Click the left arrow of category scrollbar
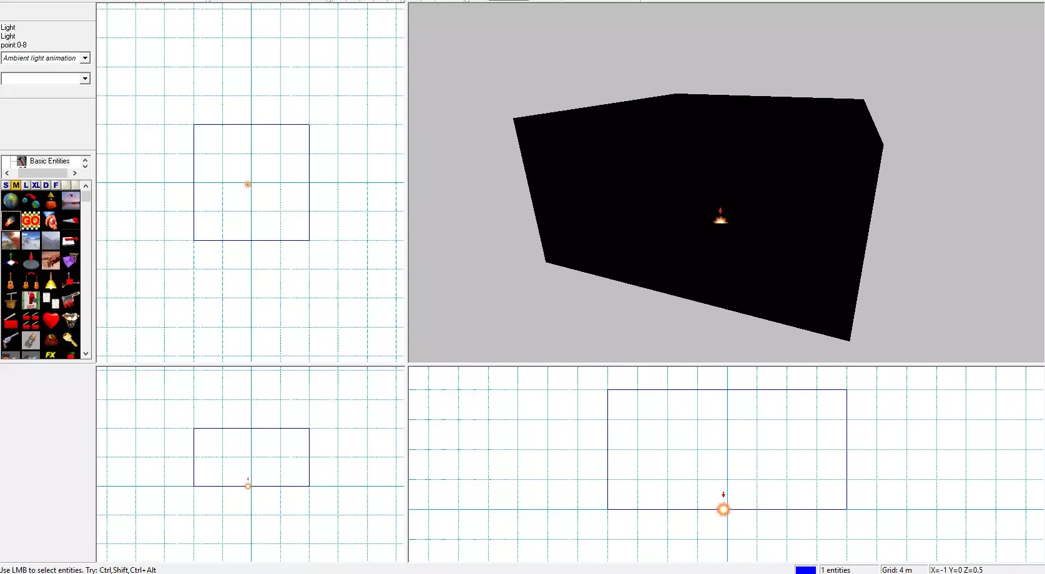 coord(7,173)
